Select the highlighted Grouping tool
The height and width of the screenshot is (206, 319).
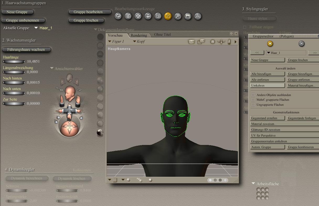tap(168, 16)
